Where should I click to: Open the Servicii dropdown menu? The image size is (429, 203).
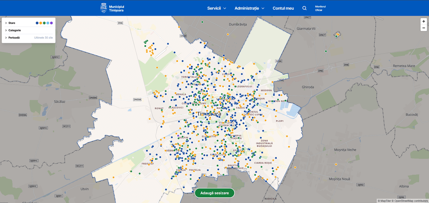(x=217, y=8)
